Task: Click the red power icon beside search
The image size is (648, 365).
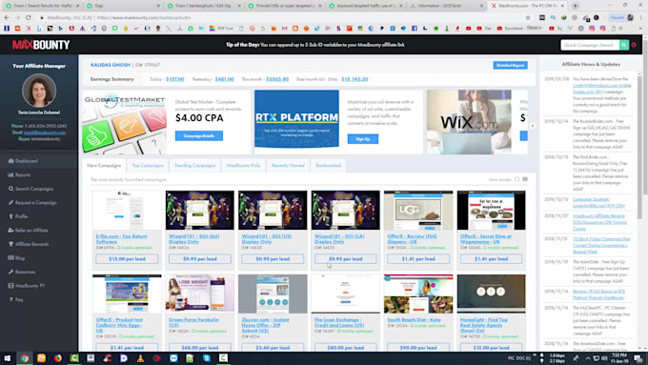Action: (634, 45)
